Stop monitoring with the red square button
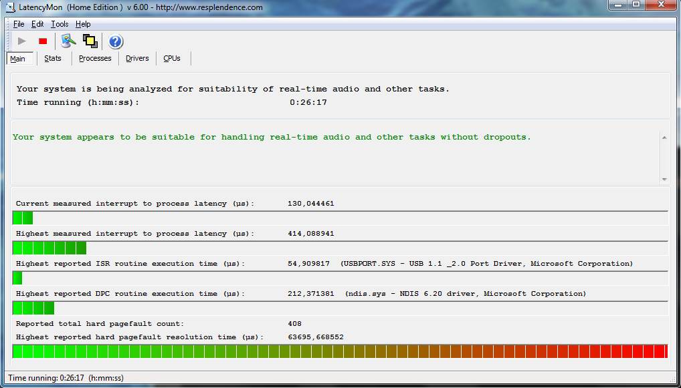This screenshot has height=388, width=681. pos(43,41)
